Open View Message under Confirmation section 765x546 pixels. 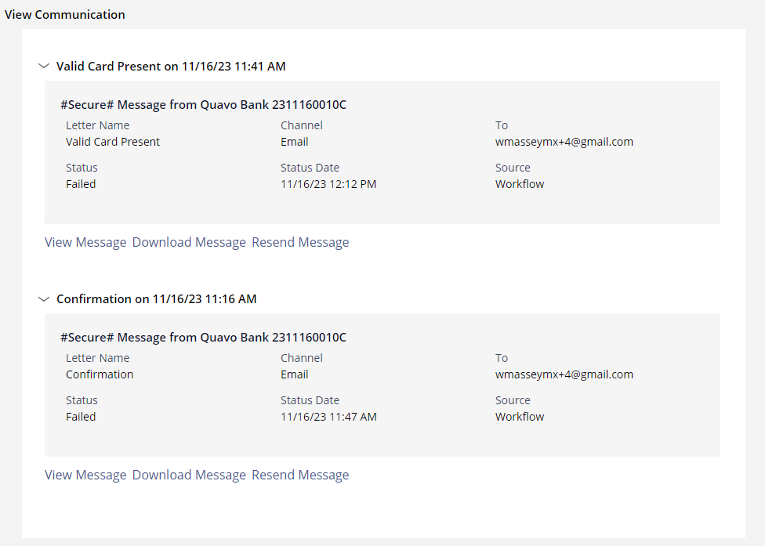tap(85, 475)
